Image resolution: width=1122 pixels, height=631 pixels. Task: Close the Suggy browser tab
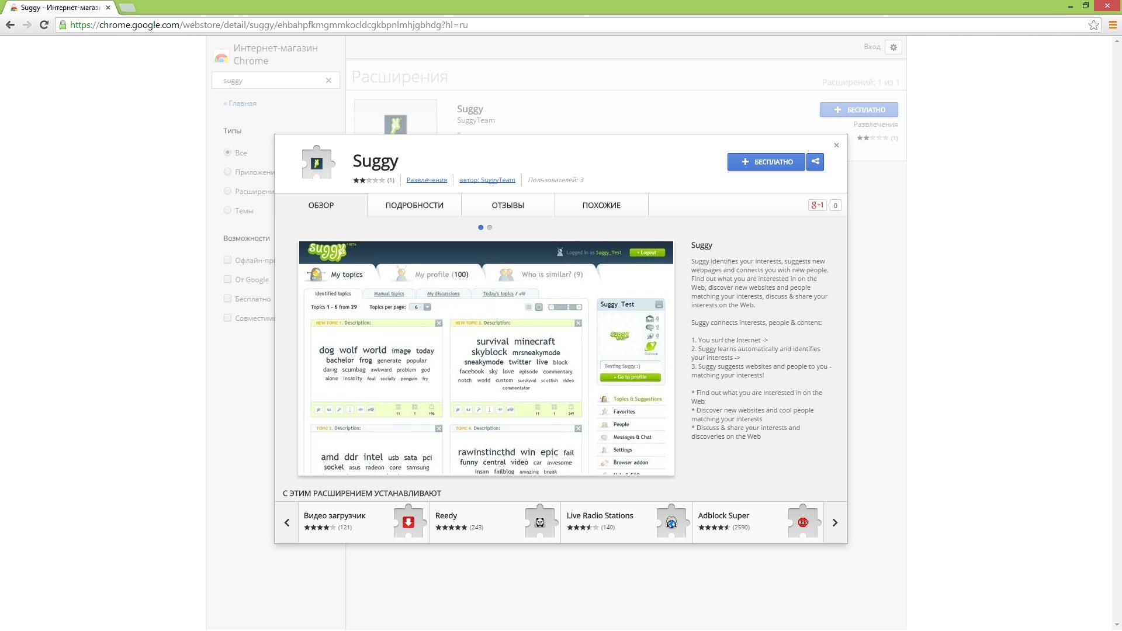pos(108,8)
